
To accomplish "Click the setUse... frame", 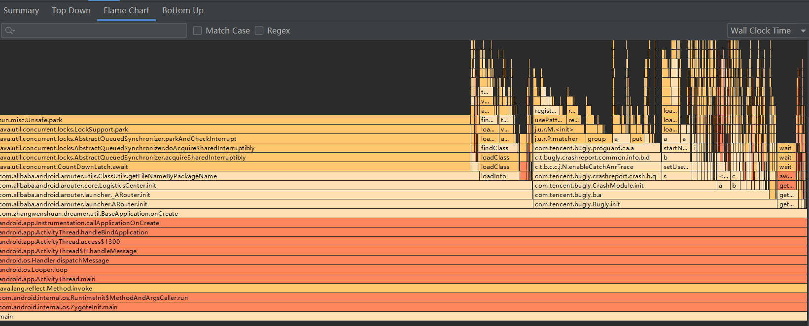I will tap(676, 167).
